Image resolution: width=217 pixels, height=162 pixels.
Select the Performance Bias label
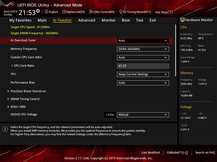coord(23,82)
